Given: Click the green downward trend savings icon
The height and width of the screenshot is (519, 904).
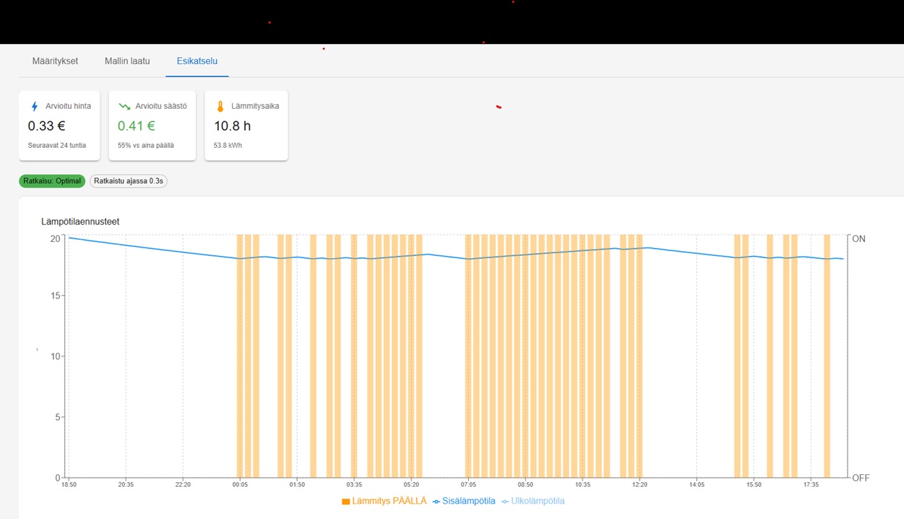Looking at the screenshot, I should (x=124, y=107).
